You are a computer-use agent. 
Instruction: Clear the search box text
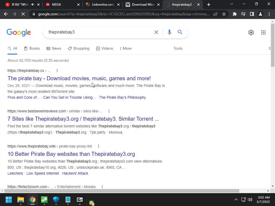pos(156,32)
